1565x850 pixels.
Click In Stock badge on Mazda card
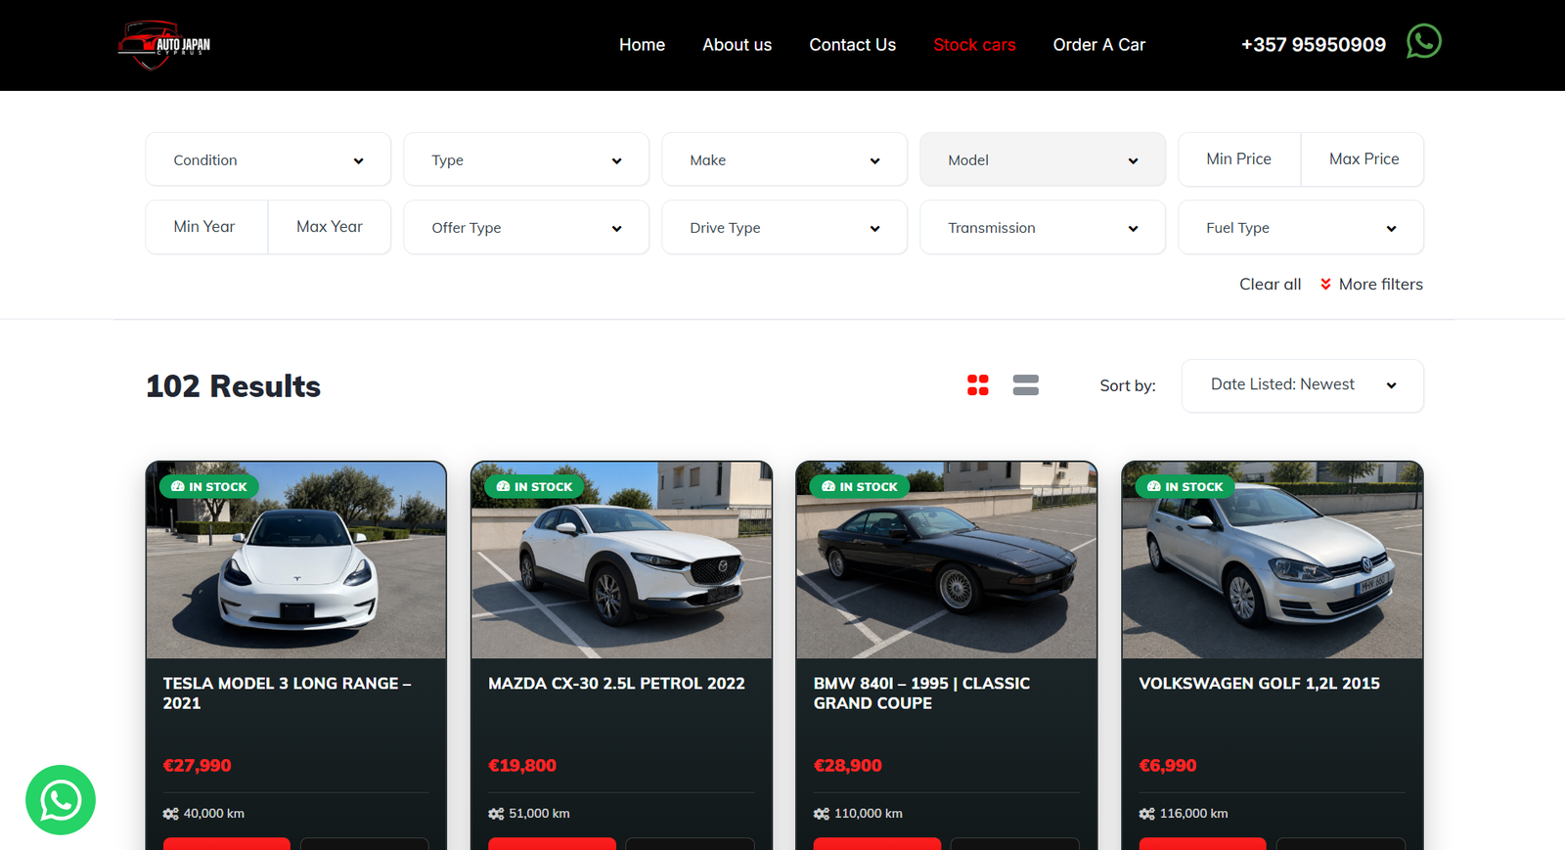tap(534, 486)
